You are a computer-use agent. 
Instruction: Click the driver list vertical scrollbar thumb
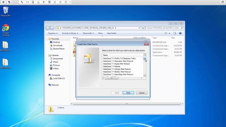click(x=144, y=59)
